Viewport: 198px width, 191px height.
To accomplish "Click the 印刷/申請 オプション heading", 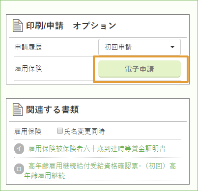I will click(x=71, y=26).
